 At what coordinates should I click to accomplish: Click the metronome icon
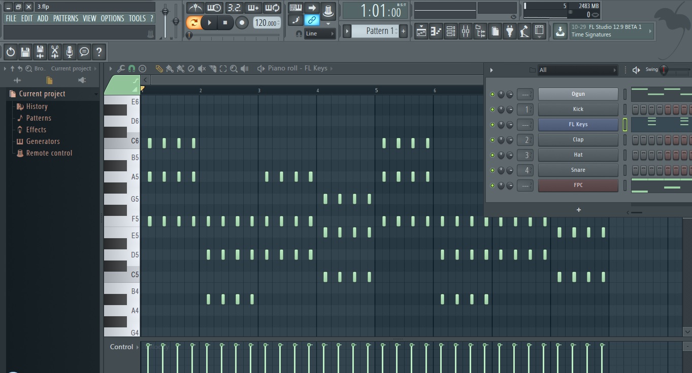(195, 8)
